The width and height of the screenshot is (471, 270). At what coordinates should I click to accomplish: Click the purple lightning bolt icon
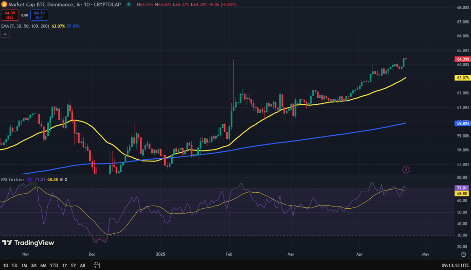point(406,170)
